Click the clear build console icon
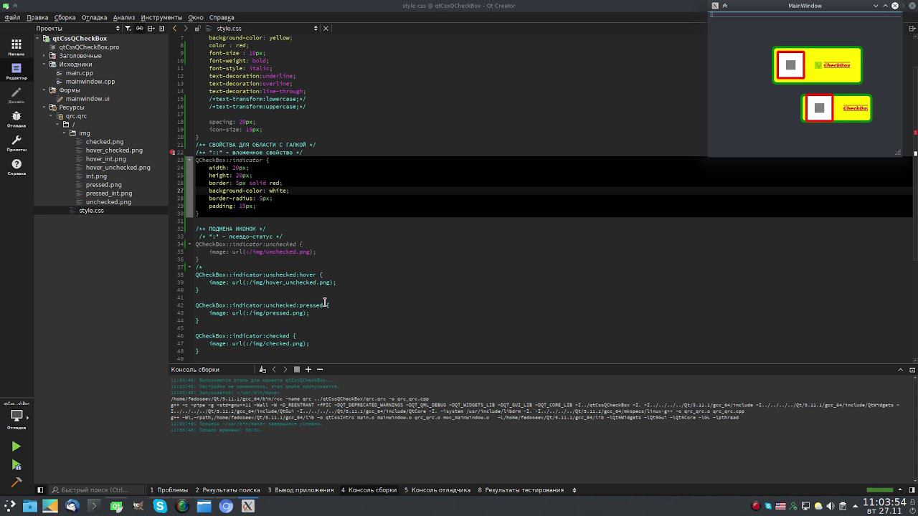The width and height of the screenshot is (918, 516). click(x=262, y=370)
